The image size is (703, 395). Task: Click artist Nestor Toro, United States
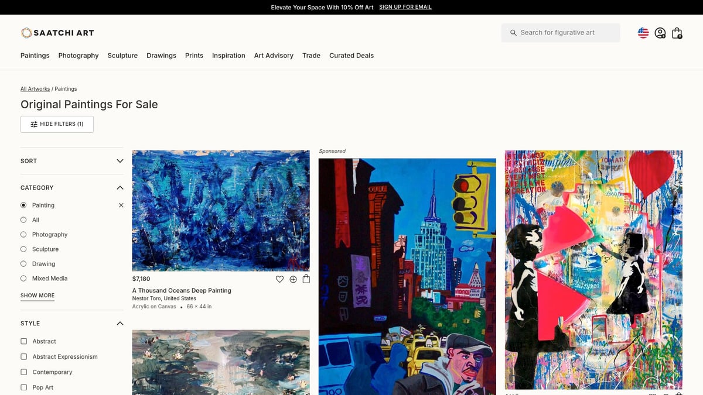pyautogui.click(x=164, y=298)
